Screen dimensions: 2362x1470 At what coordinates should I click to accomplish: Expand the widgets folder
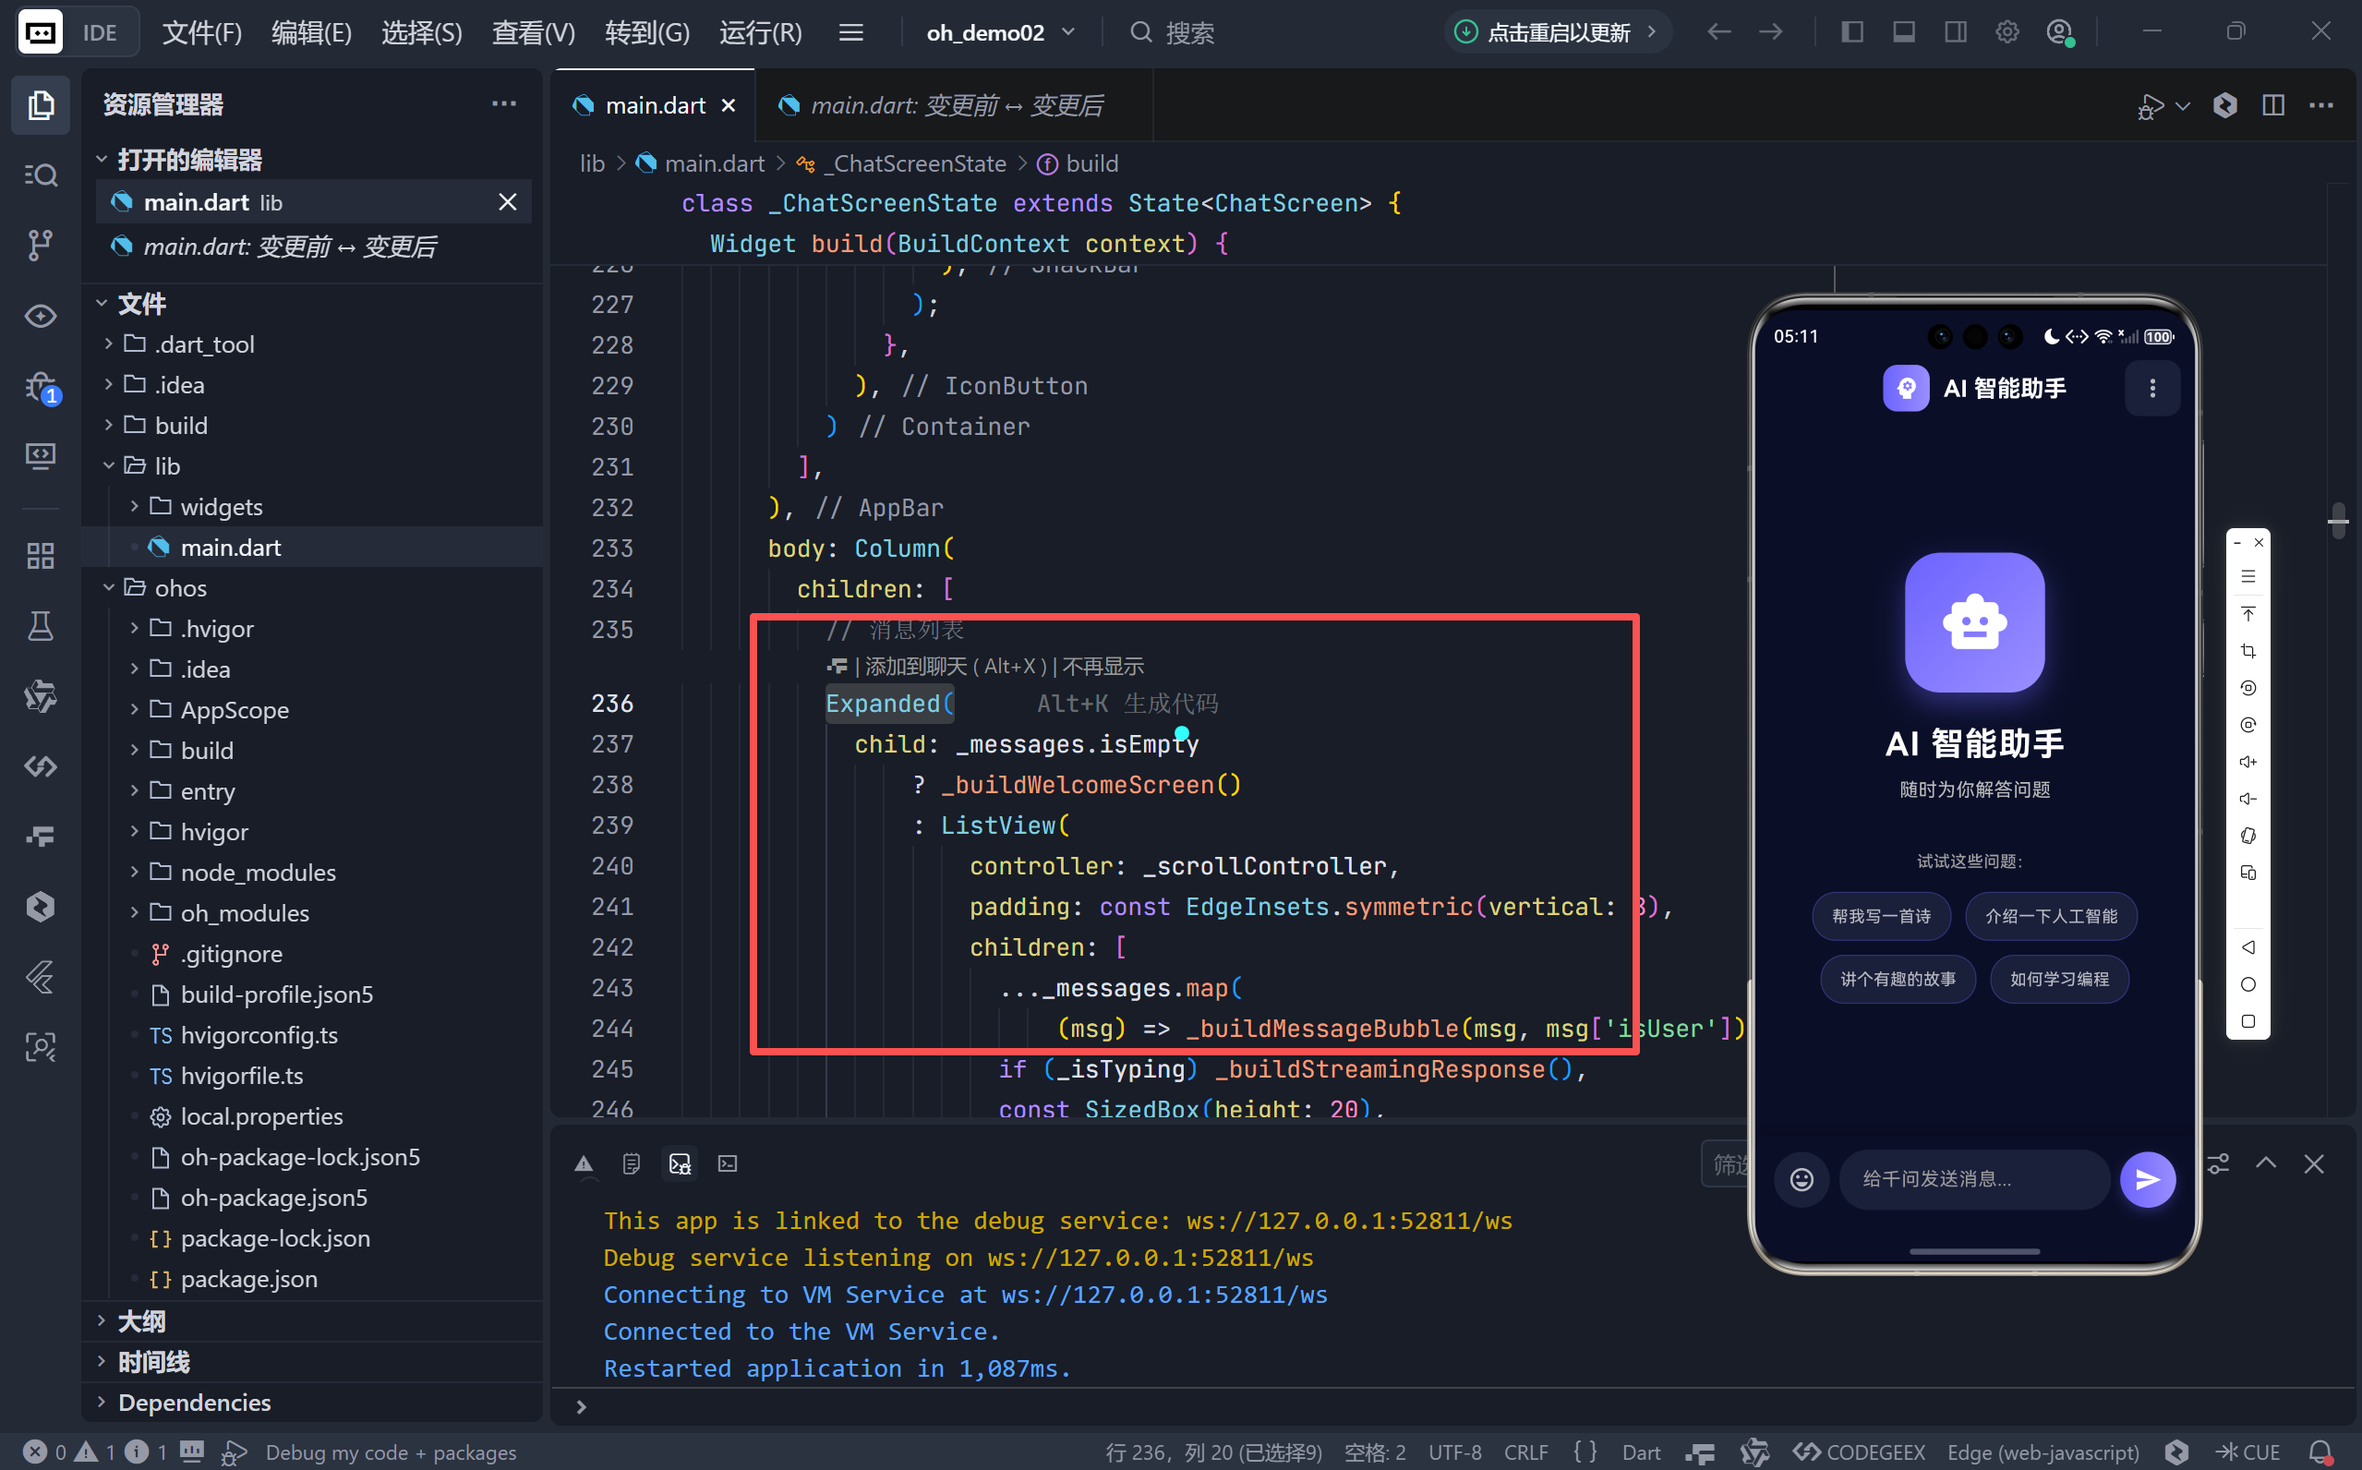(221, 507)
